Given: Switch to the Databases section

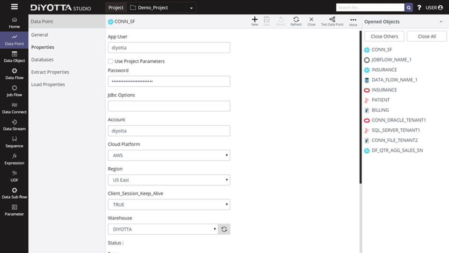Looking at the screenshot, I should pyautogui.click(x=42, y=60).
